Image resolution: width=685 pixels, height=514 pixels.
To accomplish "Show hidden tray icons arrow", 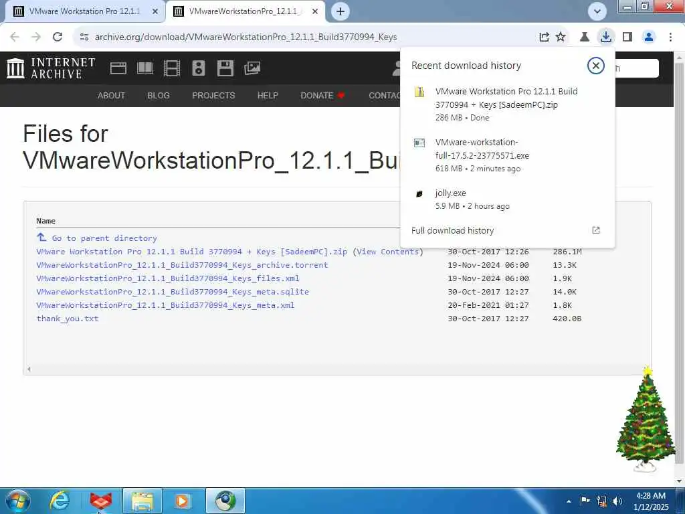I will pyautogui.click(x=569, y=501).
